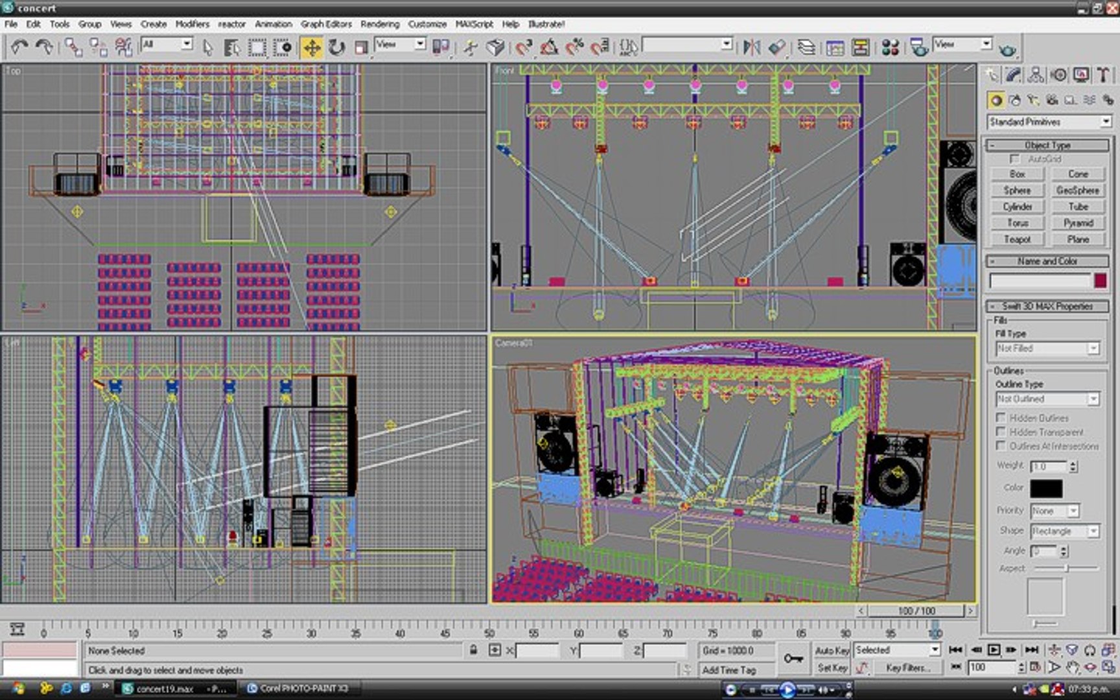Open the Modify command panel tab
Image resolution: width=1120 pixels, height=700 pixels.
(1014, 75)
